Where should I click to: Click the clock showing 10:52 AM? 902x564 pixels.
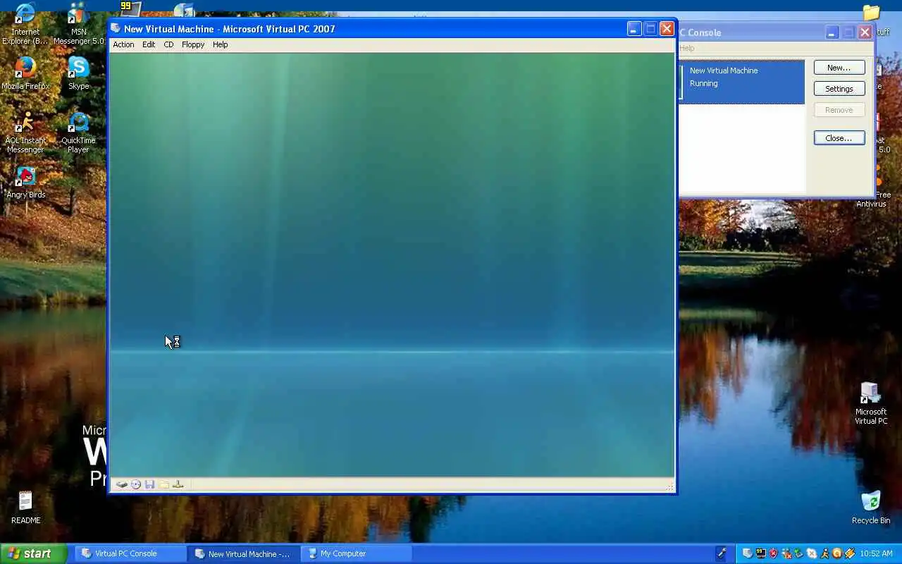click(876, 553)
